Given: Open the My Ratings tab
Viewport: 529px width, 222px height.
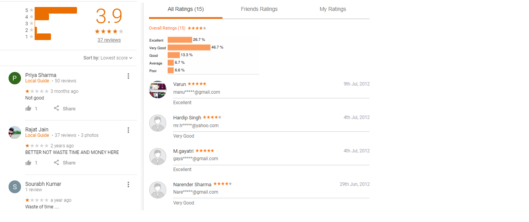Looking at the screenshot, I should (333, 9).
